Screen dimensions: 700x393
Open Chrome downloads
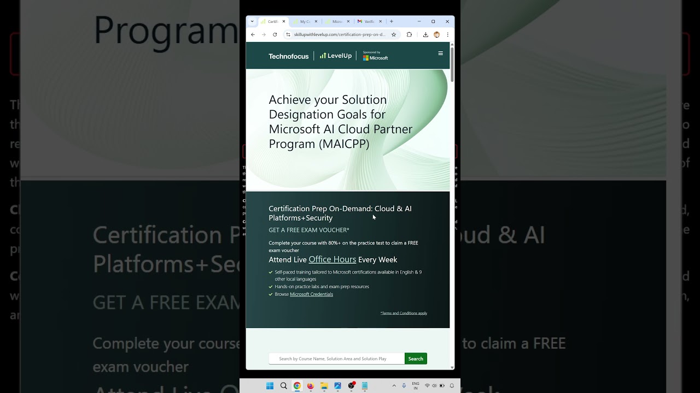pos(425,34)
